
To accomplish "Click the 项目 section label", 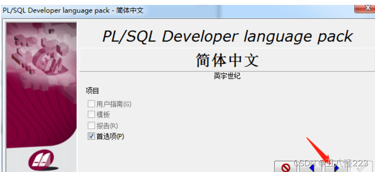I will (x=92, y=91).
